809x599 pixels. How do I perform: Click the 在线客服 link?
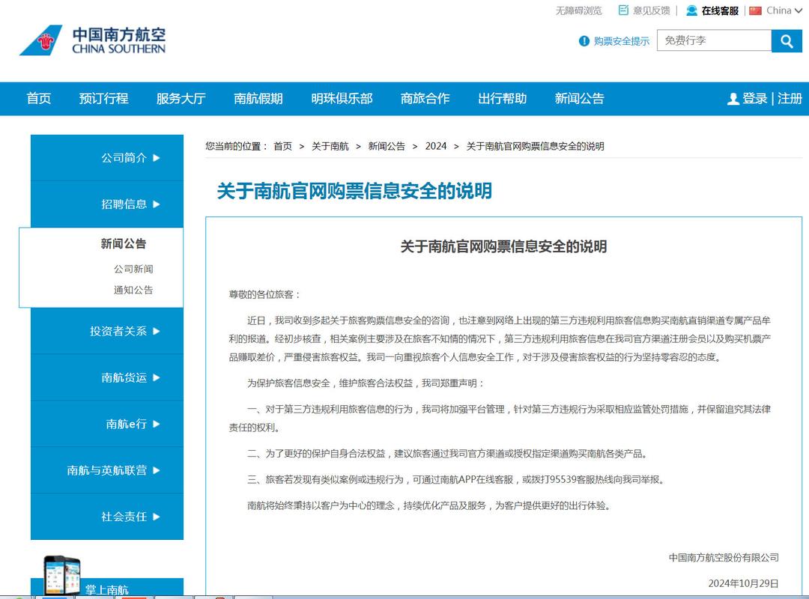point(721,10)
